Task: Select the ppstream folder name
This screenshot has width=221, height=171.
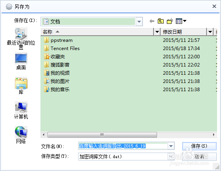Action: 62,40
